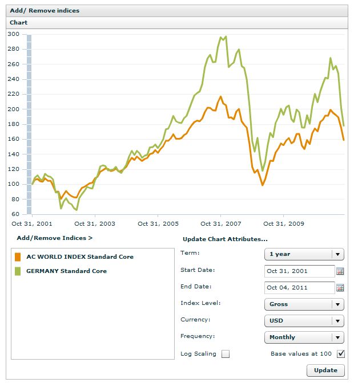
Task: Click into the Start Date input field
Action: pos(299,271)
